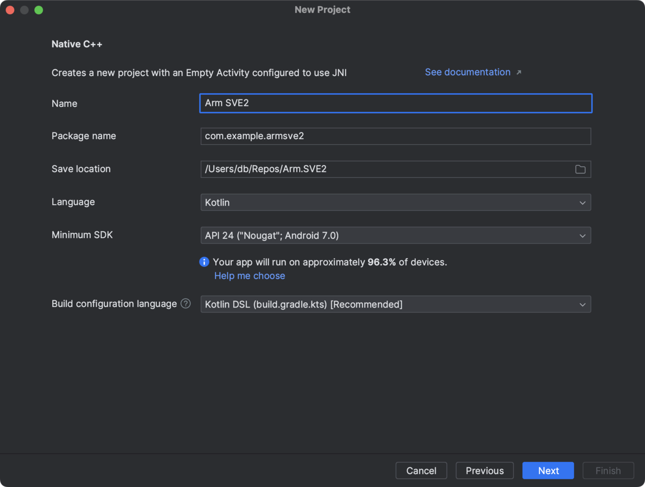Click the Finish button
Image resolution: width=645 pixels, height=487 pixels.
pos(608,470)
